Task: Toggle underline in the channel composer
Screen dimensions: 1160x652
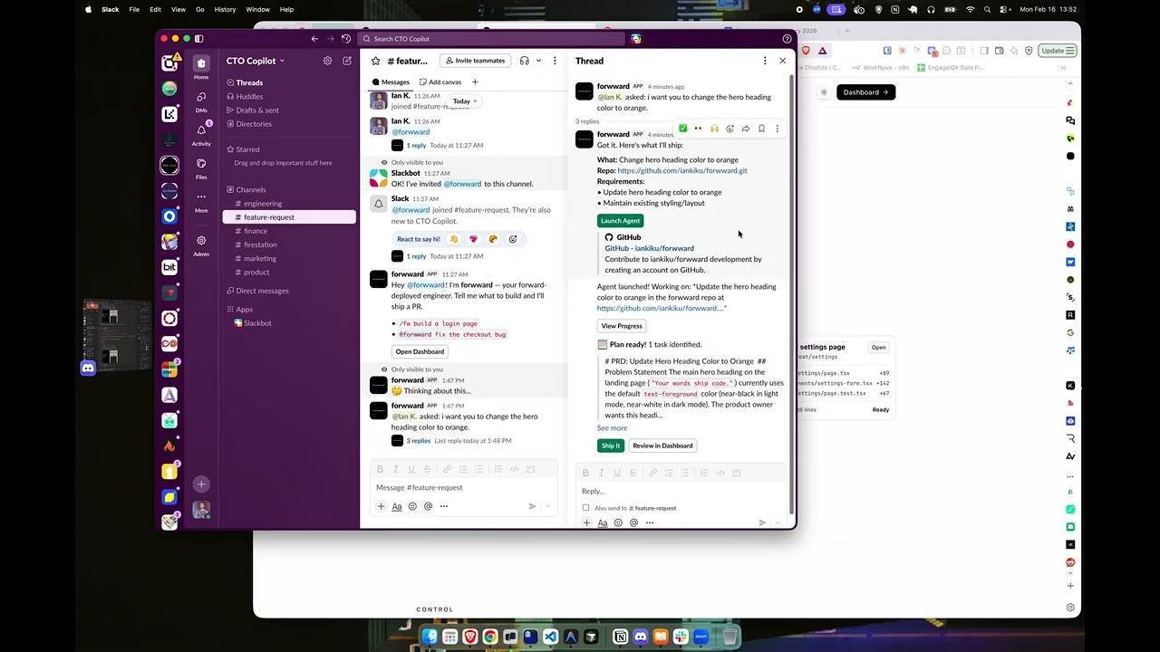Action: point(411,469)
